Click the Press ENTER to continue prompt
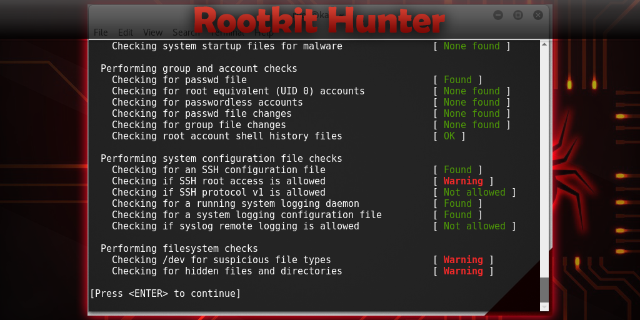Screen dimensions: 640x320 click(165, 294)
